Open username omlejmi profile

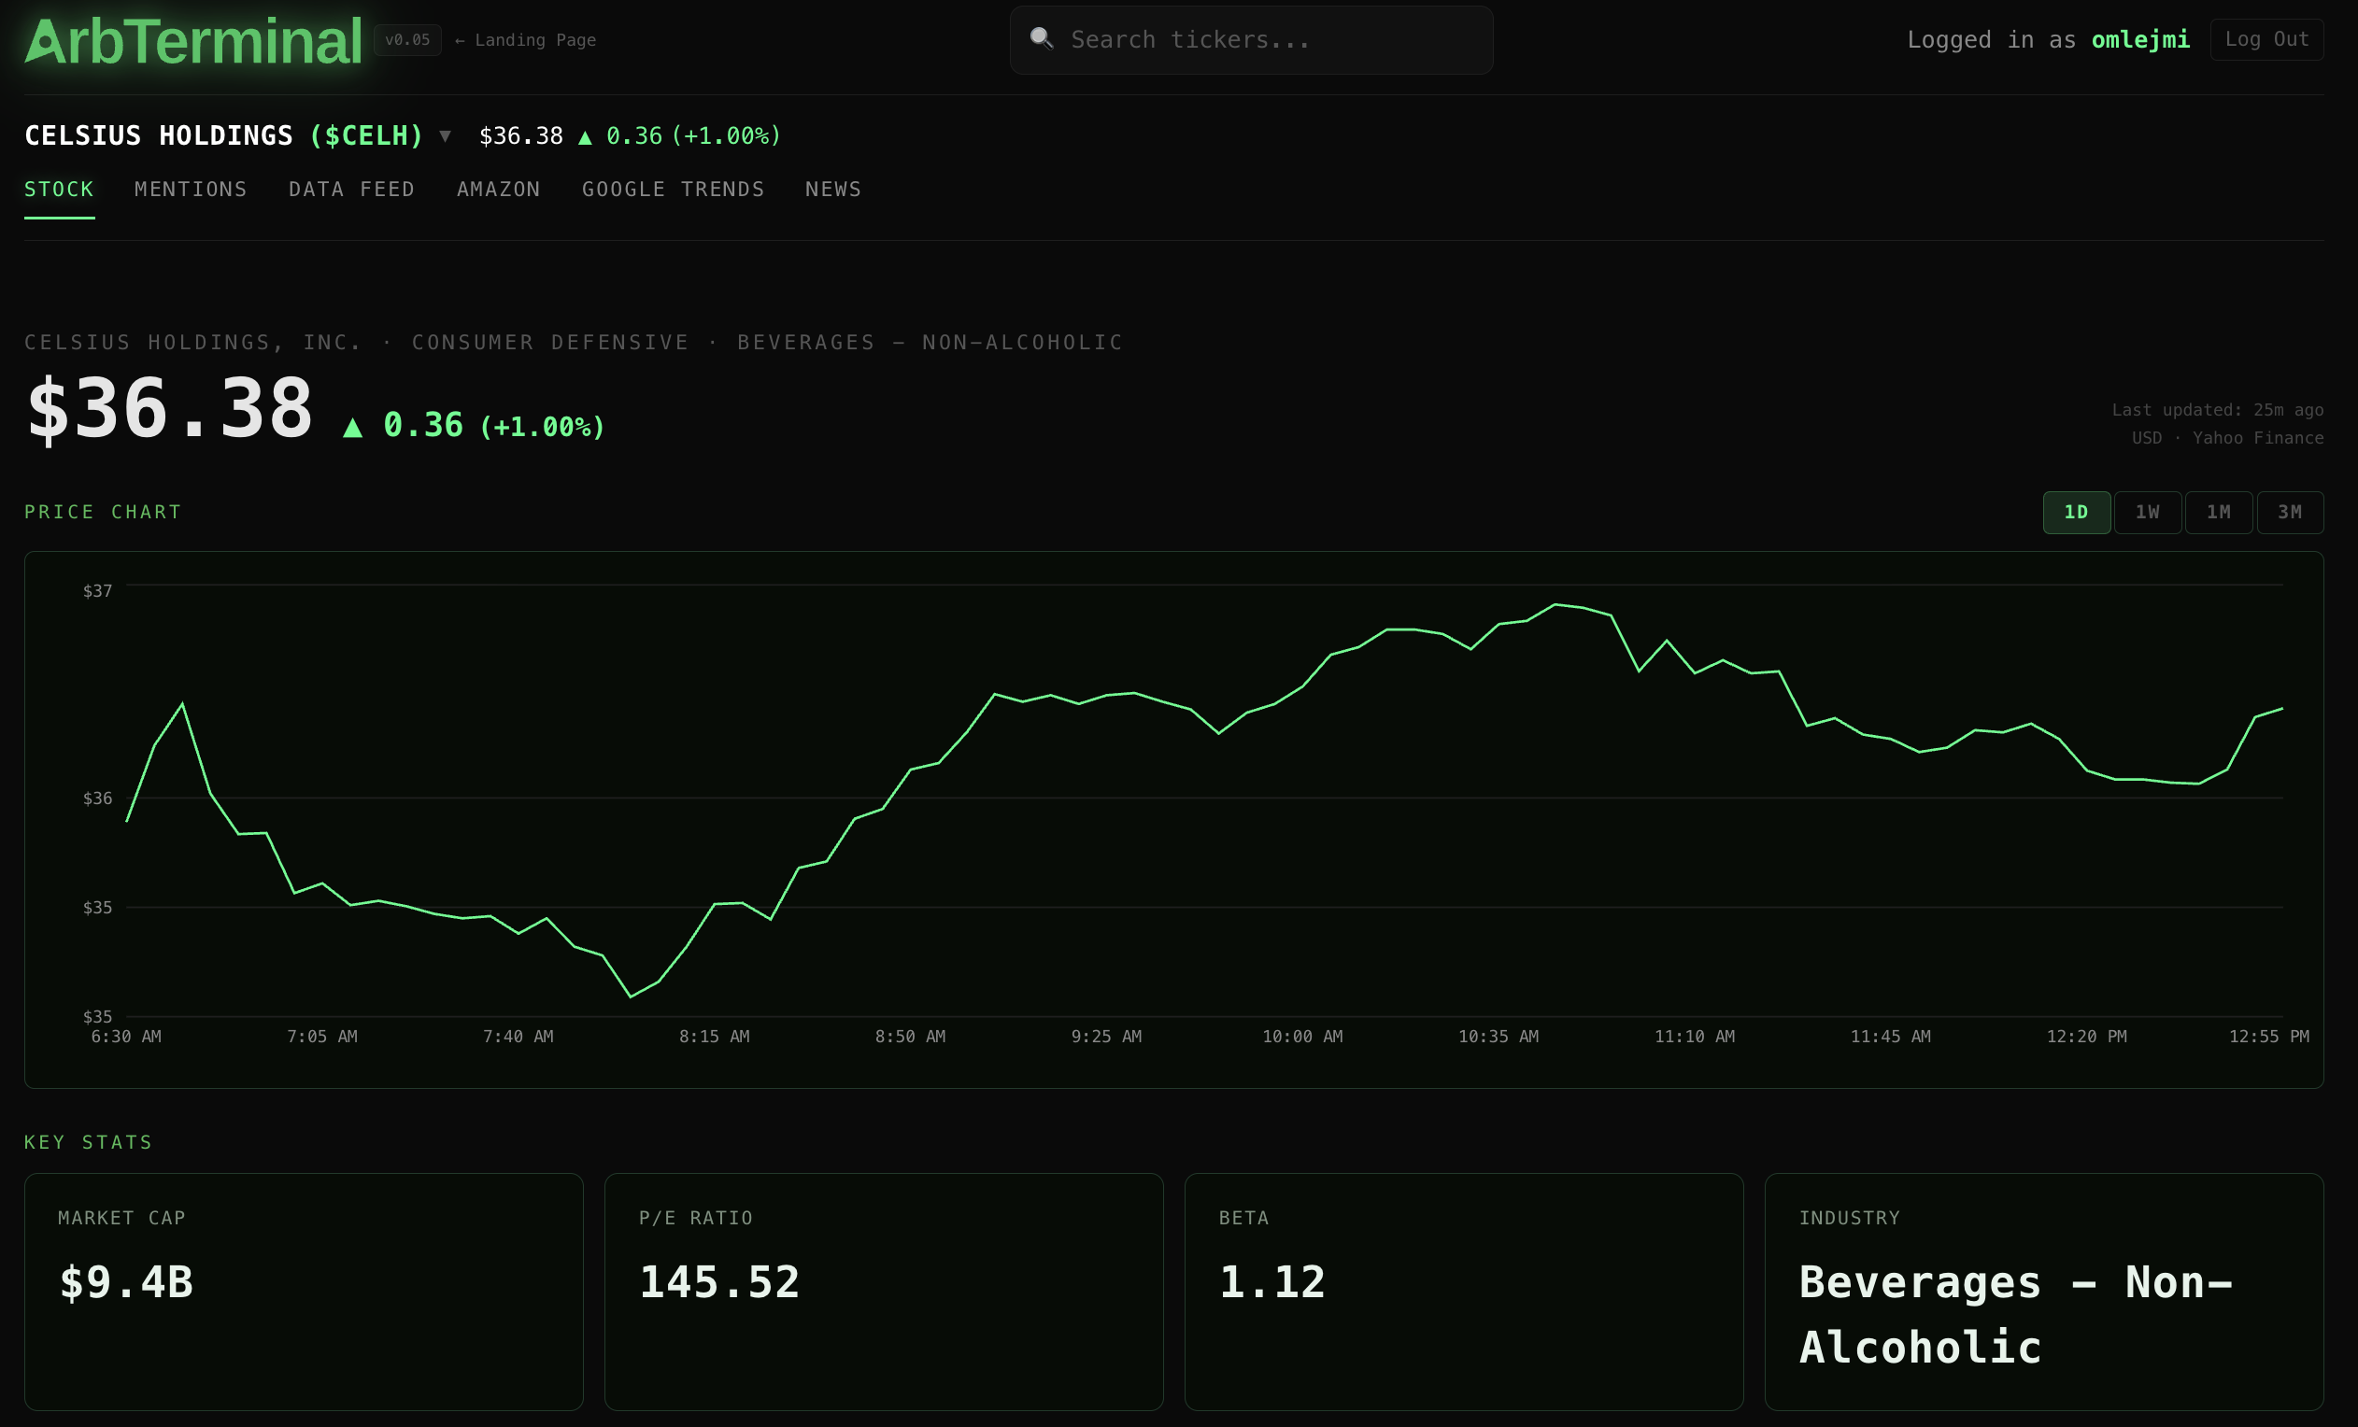[x=2139, y=40]
